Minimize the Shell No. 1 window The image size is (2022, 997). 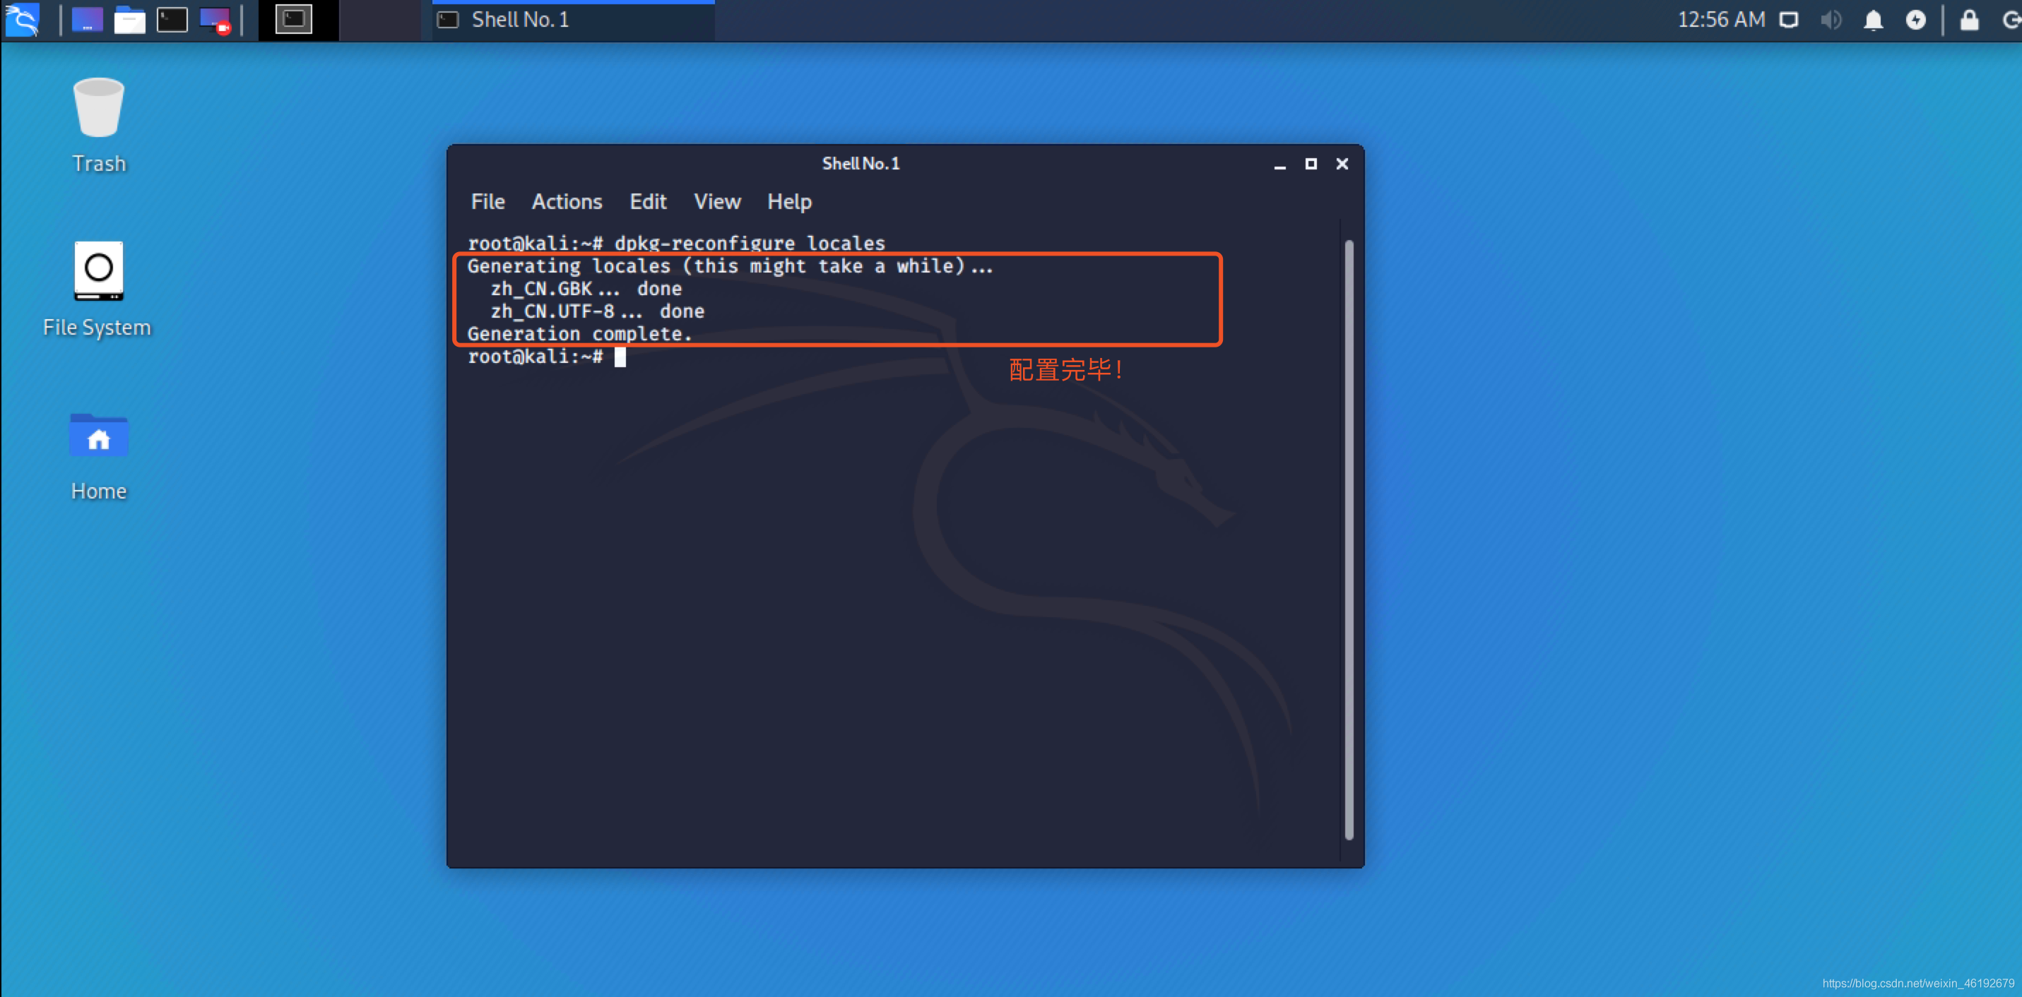point(1279,164)
